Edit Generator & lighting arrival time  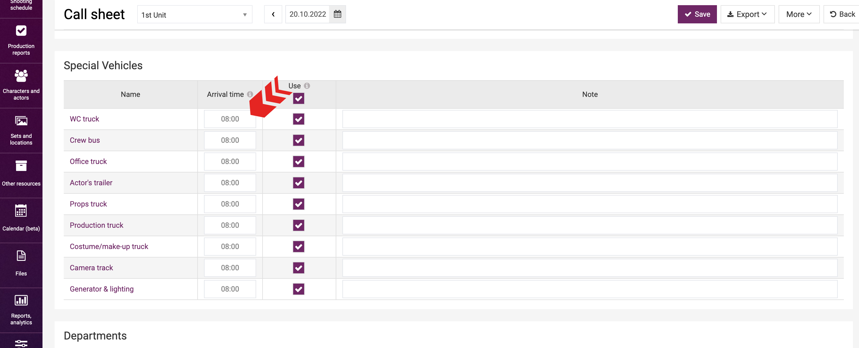(x=230, y=289)
